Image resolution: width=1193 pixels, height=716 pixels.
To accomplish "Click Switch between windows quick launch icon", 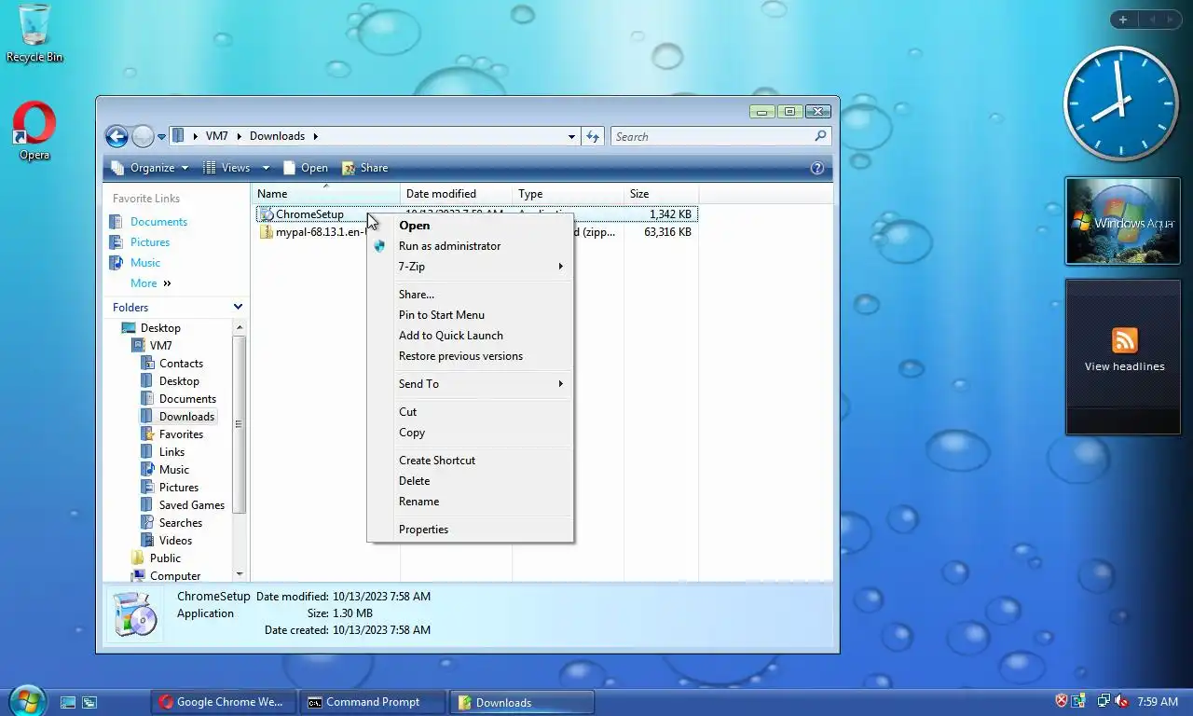I will pos(89,702).
